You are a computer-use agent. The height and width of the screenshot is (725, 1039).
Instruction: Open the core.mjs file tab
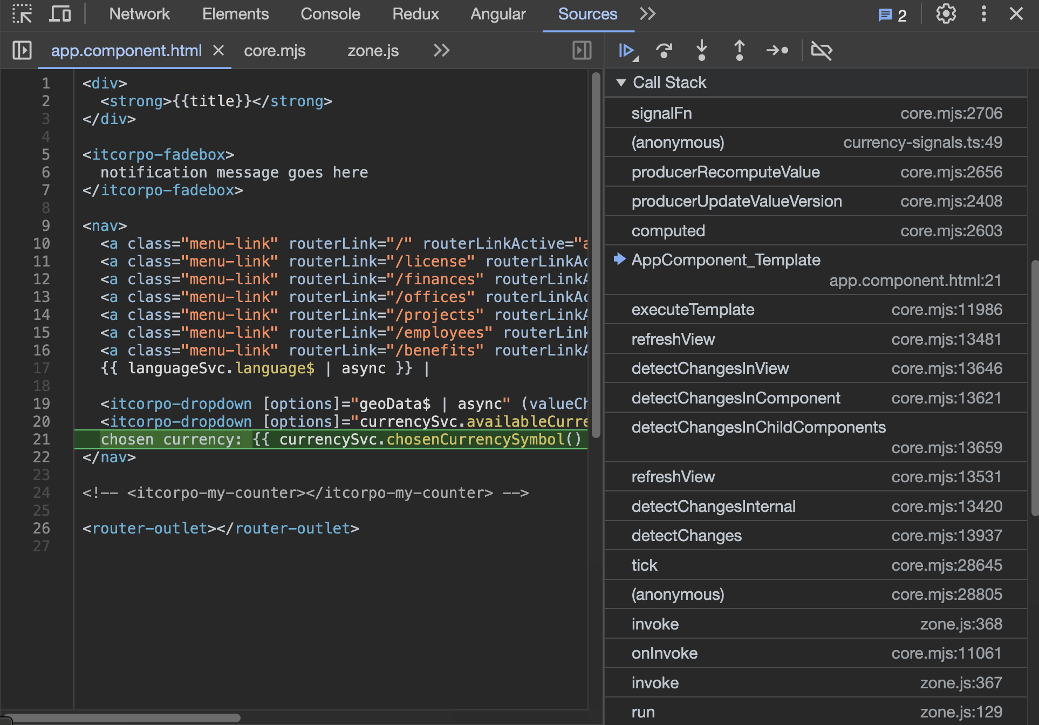[x=275, y=51]
